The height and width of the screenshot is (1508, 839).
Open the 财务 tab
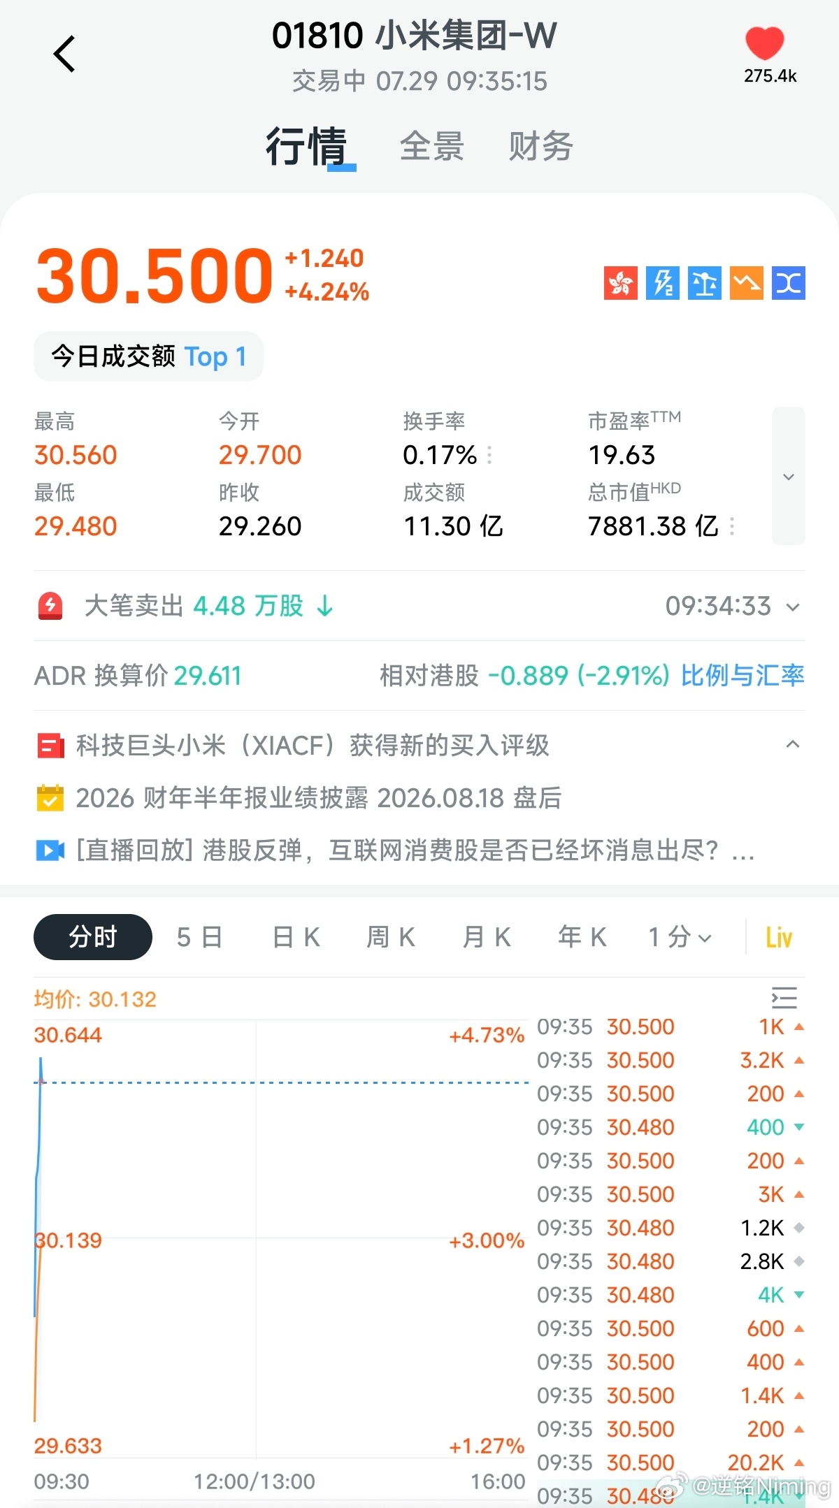(541, 147)
